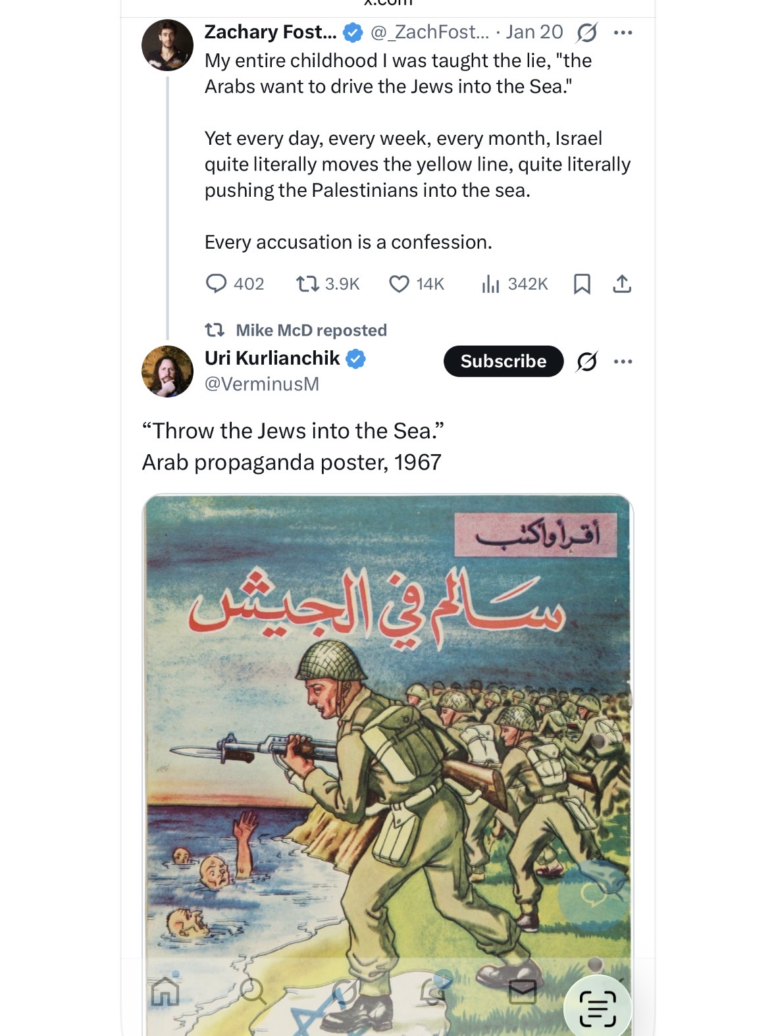Open more options for Zachary's post

pos(623,32)
